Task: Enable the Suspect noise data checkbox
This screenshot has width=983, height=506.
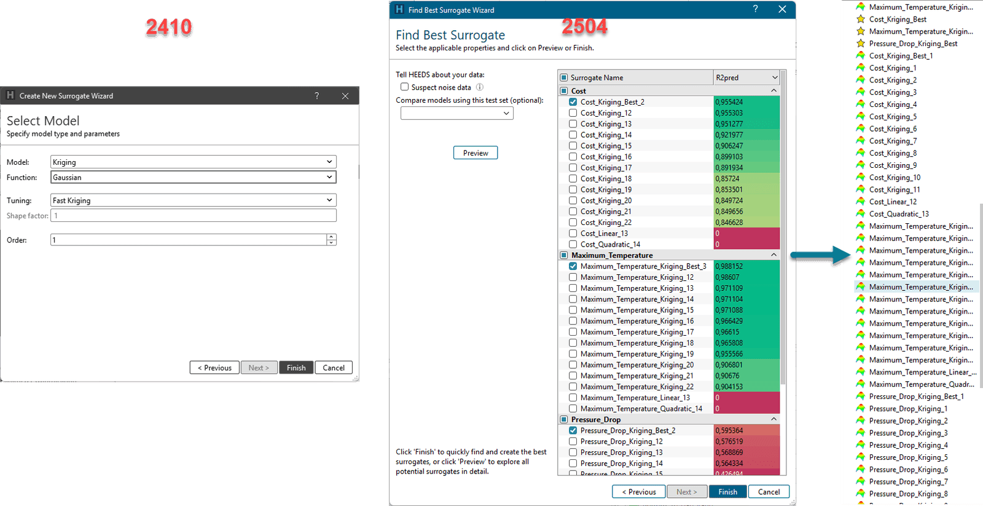Action: point(404,87)
